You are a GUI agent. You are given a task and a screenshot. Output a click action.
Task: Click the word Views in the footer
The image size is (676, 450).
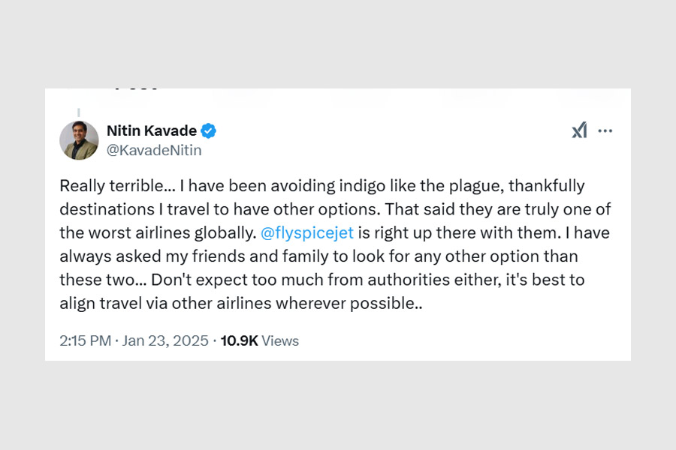tap(280, 340)
